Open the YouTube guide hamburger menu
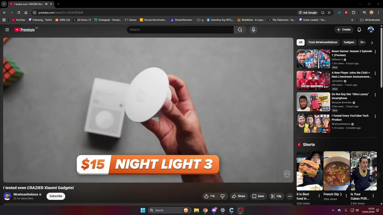383x215 pixels. [7, 30]
